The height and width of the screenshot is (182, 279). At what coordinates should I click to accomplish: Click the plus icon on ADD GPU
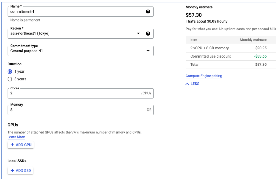[12, 145]
